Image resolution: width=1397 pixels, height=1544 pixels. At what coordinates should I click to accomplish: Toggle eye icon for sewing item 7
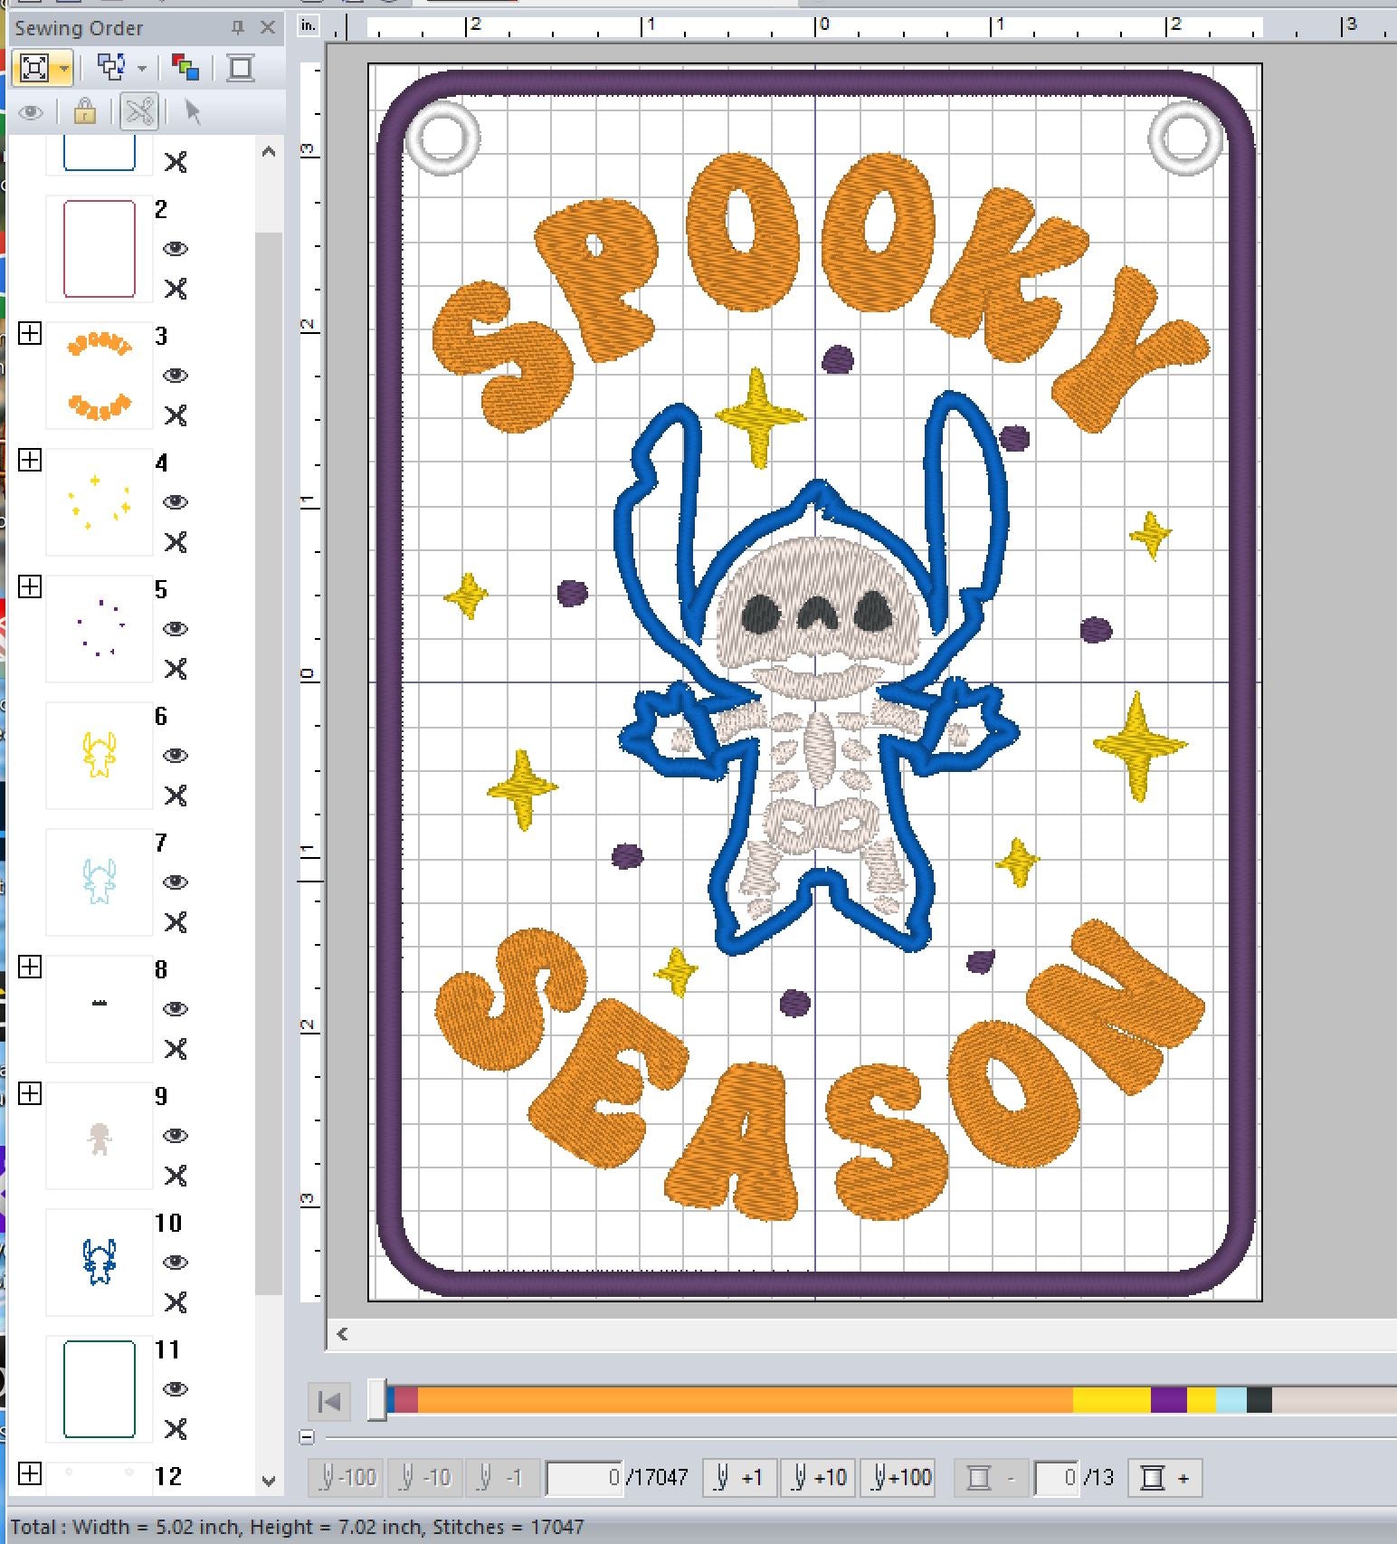[176, 882]
